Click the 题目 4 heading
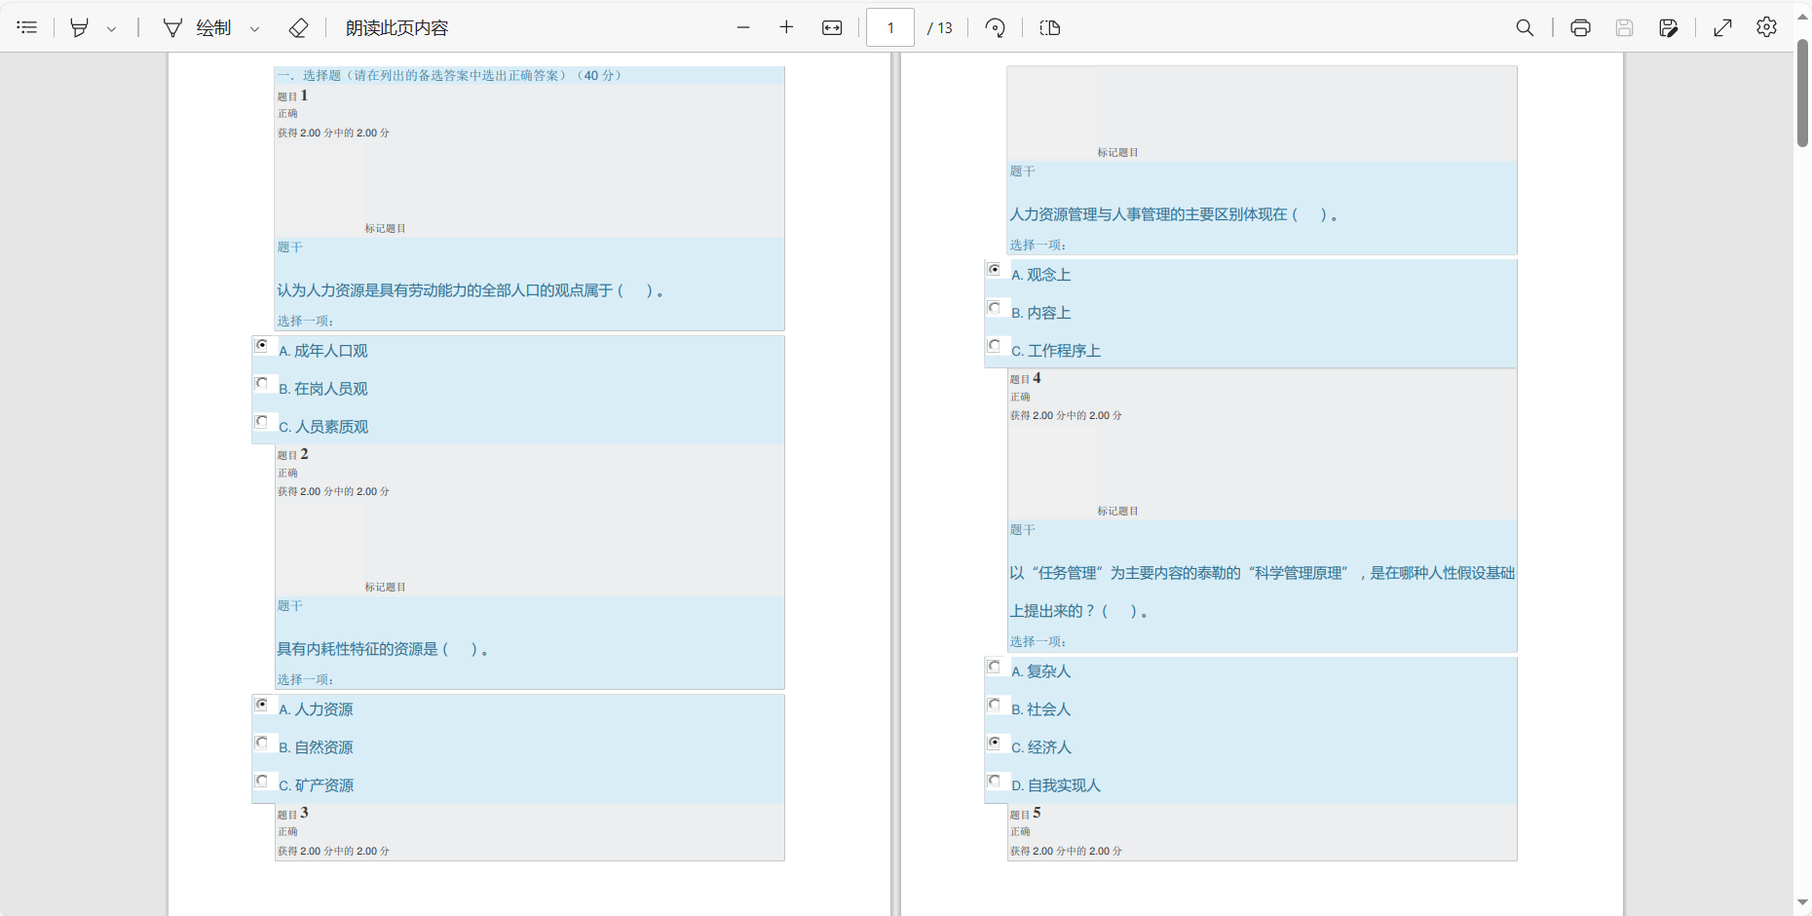Viewport: 1812px width, 916px height. tap(1025, 378)
